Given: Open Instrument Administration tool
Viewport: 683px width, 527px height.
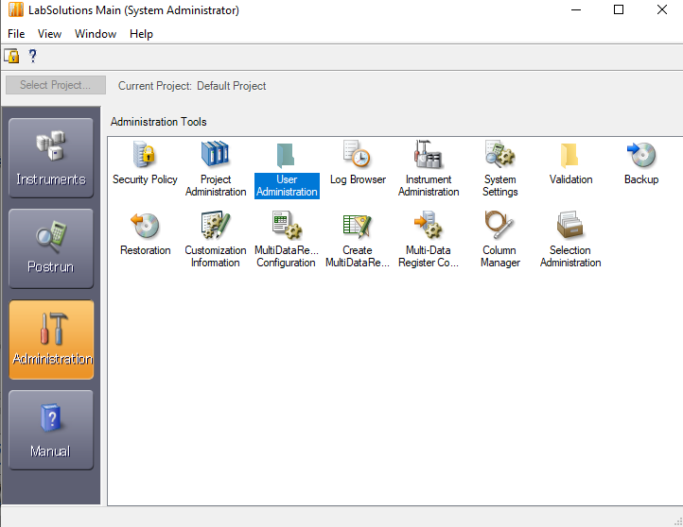Looking at the screenshot, I should pyautogui.click(x=429, y=169).
